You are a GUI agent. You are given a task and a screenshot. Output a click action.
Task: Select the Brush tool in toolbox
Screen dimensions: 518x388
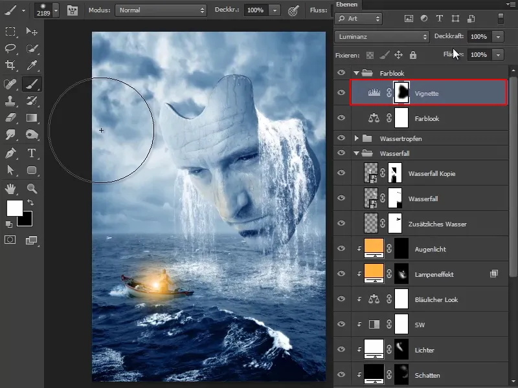pyautogui.click(x=32, y=84)
